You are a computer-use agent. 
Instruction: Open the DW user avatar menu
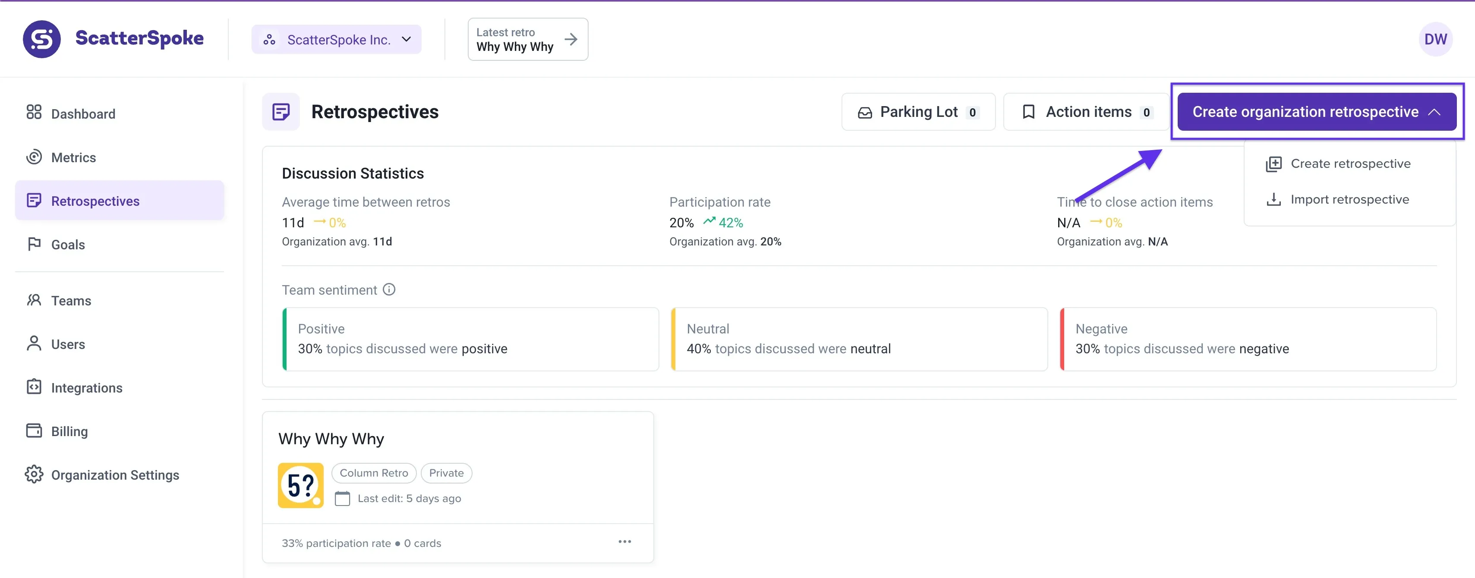click(x=1435, y=40)
